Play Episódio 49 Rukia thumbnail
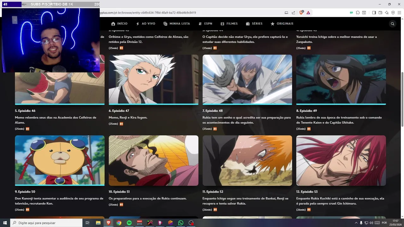The width and height of the screenshot is (404, 227). 341,79
